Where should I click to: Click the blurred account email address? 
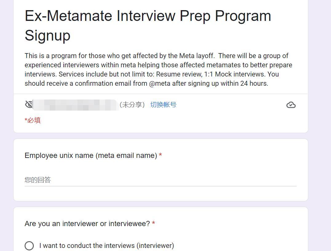point(75,105)
